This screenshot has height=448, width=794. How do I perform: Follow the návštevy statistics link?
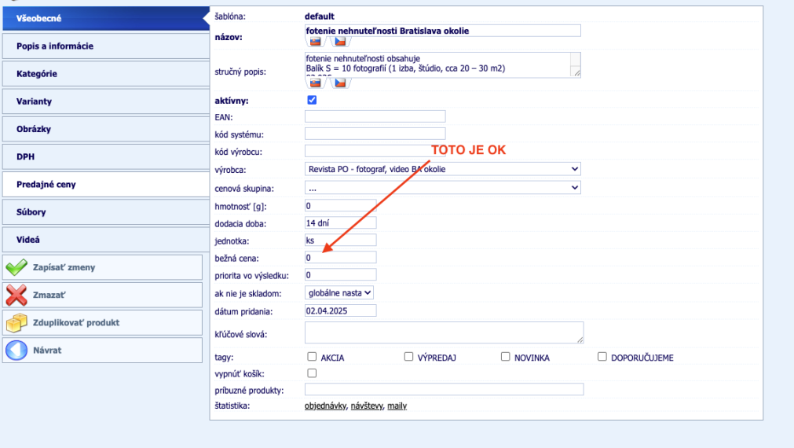pos(366,406)
